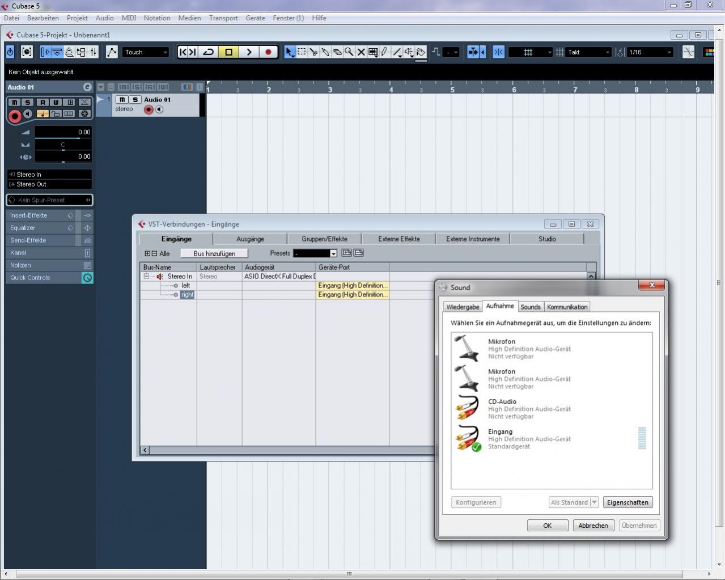Toggle Activate Project power button
Viewport: 725px width, 580px height.
coord(10,52)
